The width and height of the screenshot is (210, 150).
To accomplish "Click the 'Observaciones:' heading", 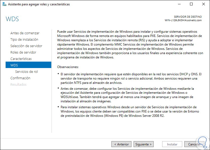I will coord(68,67).
